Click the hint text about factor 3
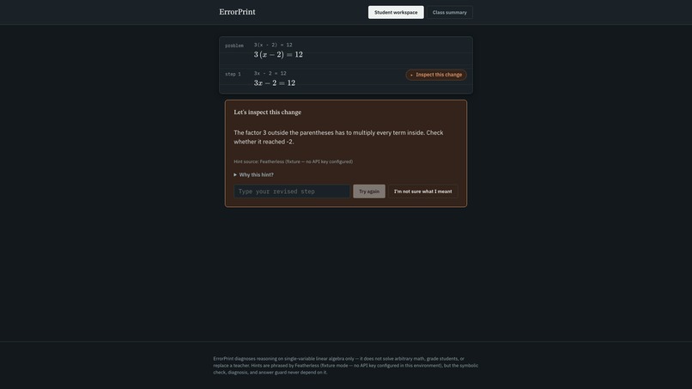Screen dimensions: 692x389 (338, 137)
